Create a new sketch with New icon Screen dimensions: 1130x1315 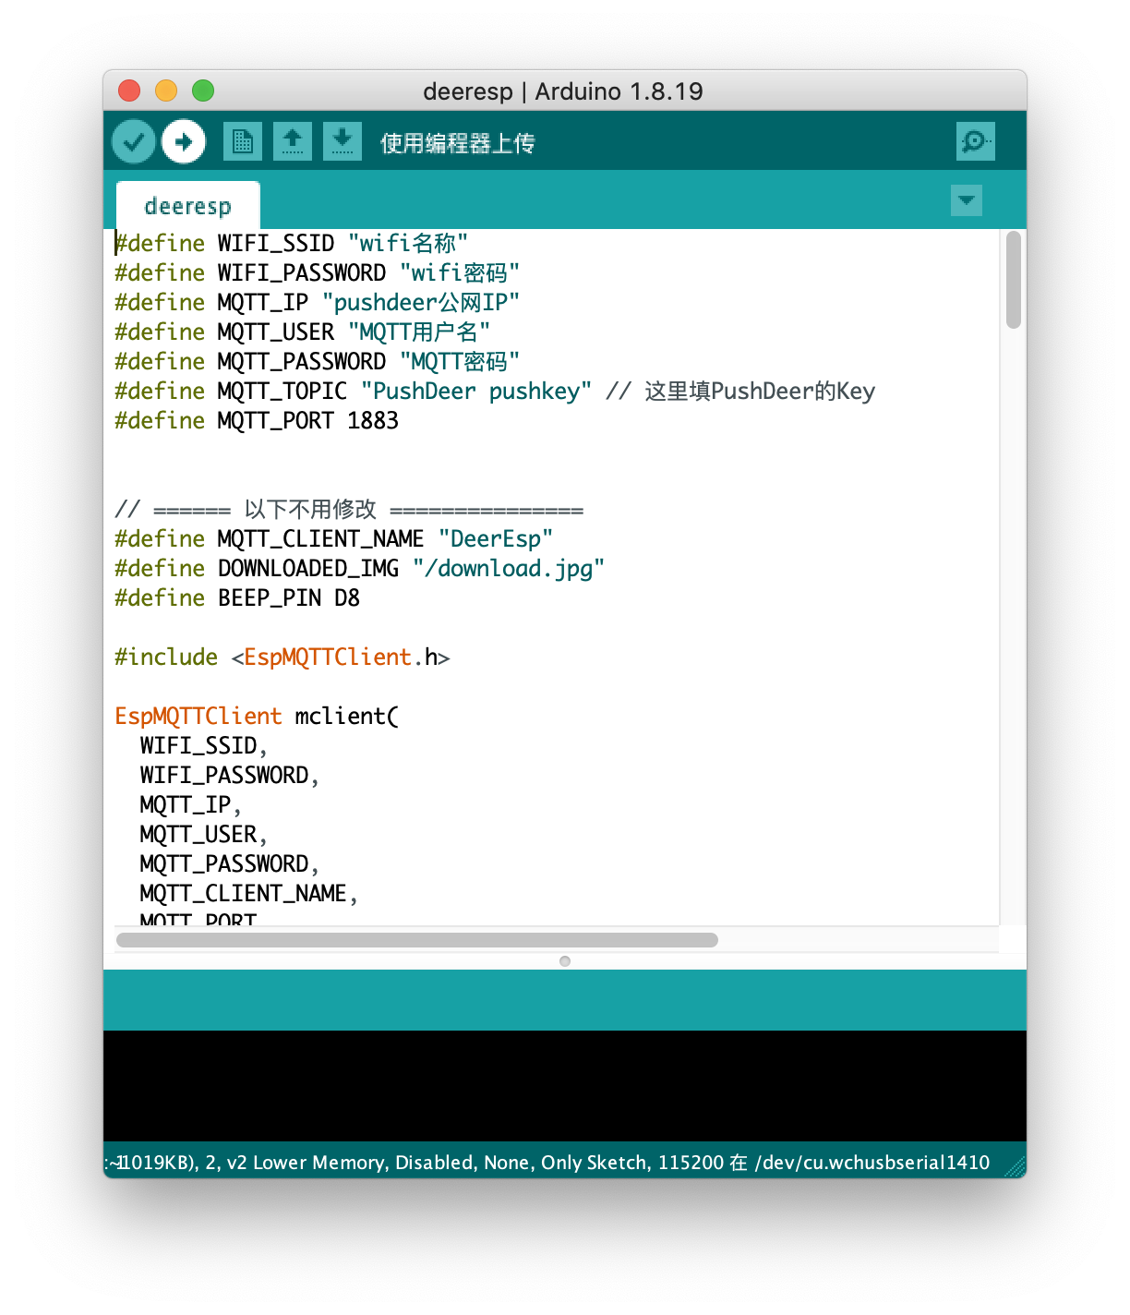click(x=243, y=141)
